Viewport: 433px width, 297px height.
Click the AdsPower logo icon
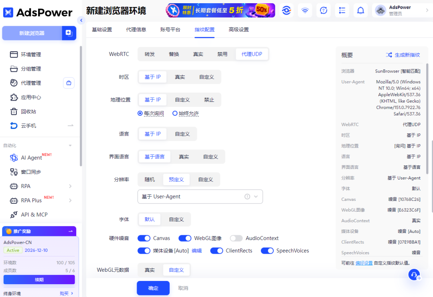[8, 12]
